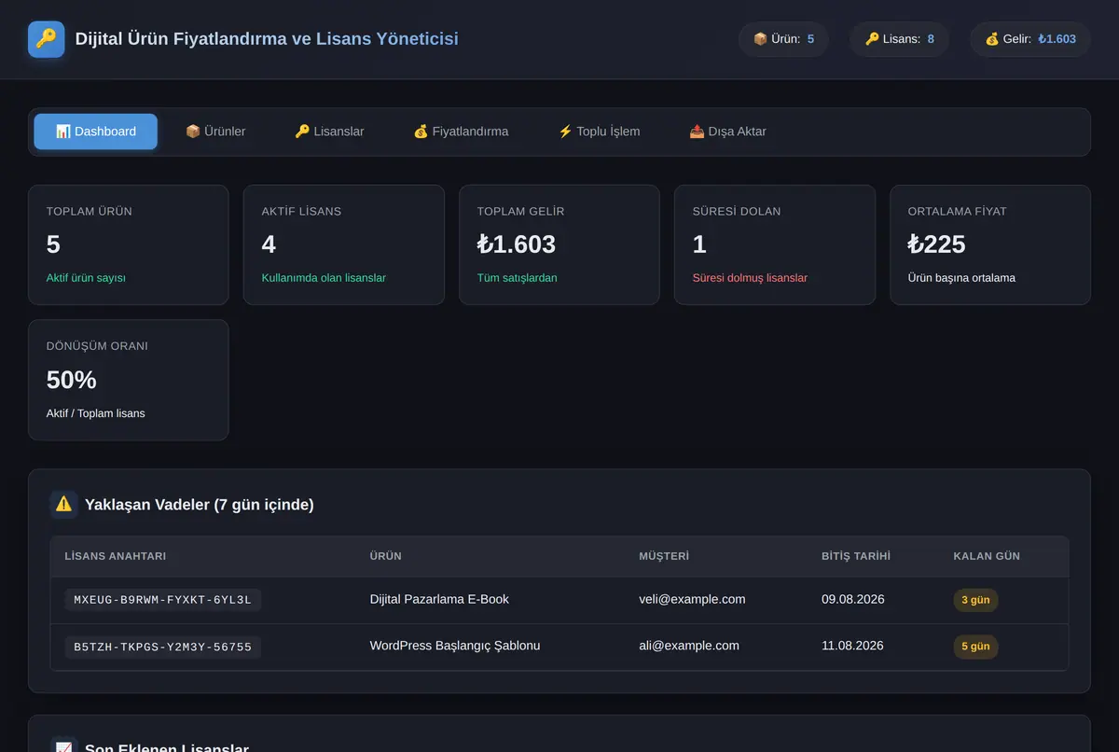This screenshot has height=752, width=1119.
Task: Click customer ali@example.com
Action: pos(689,646)
